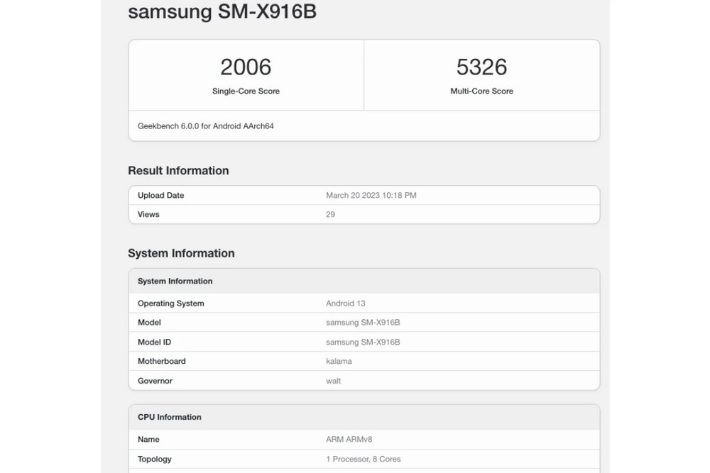The height and width of the screenshot is (473, 710).
Task: Click the Views count value 29
Action: pyautogui.click(x=331, y=214)
